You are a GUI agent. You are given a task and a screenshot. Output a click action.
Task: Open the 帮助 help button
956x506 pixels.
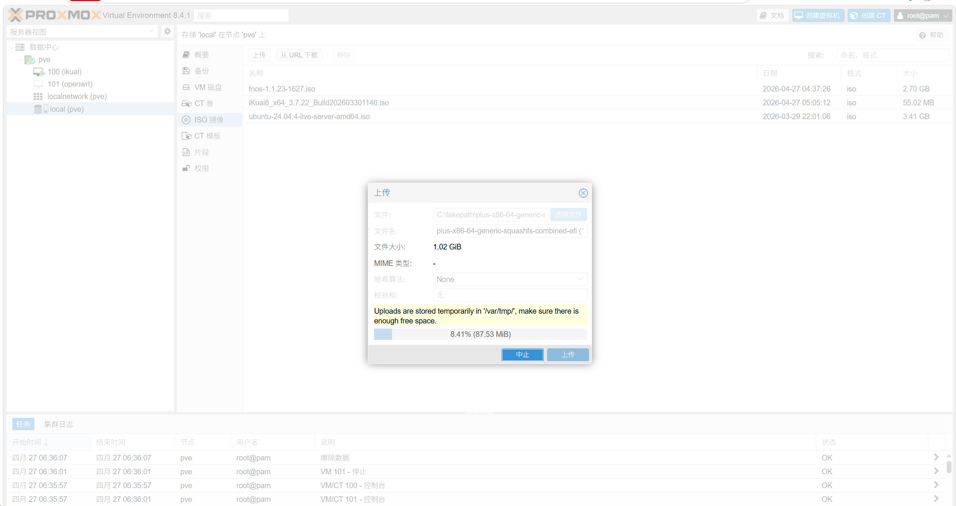pyautogui.click(x=932, y=35)
